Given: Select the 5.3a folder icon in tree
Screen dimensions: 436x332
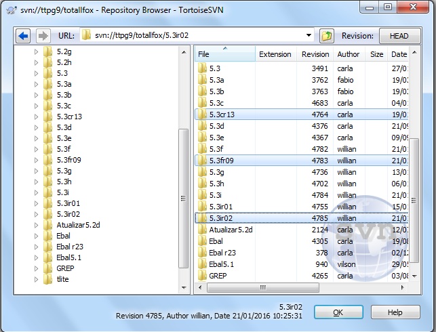Looking at the screenshot, I should tap(48, 84).
